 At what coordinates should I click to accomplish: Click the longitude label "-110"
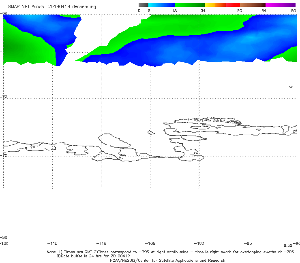[x=101, y=244]
